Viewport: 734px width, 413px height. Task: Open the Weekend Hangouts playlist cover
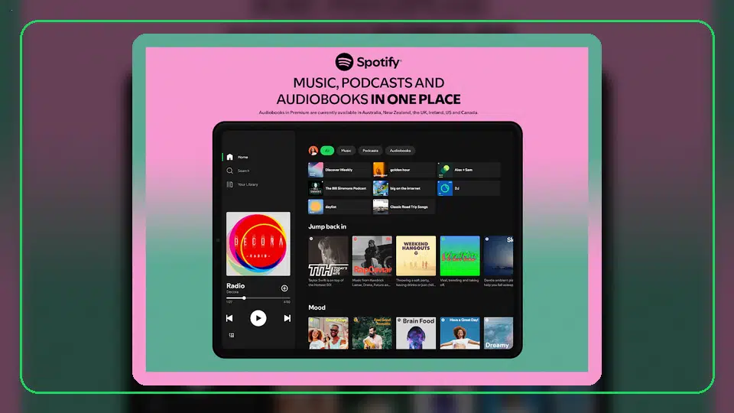point(416,255)
